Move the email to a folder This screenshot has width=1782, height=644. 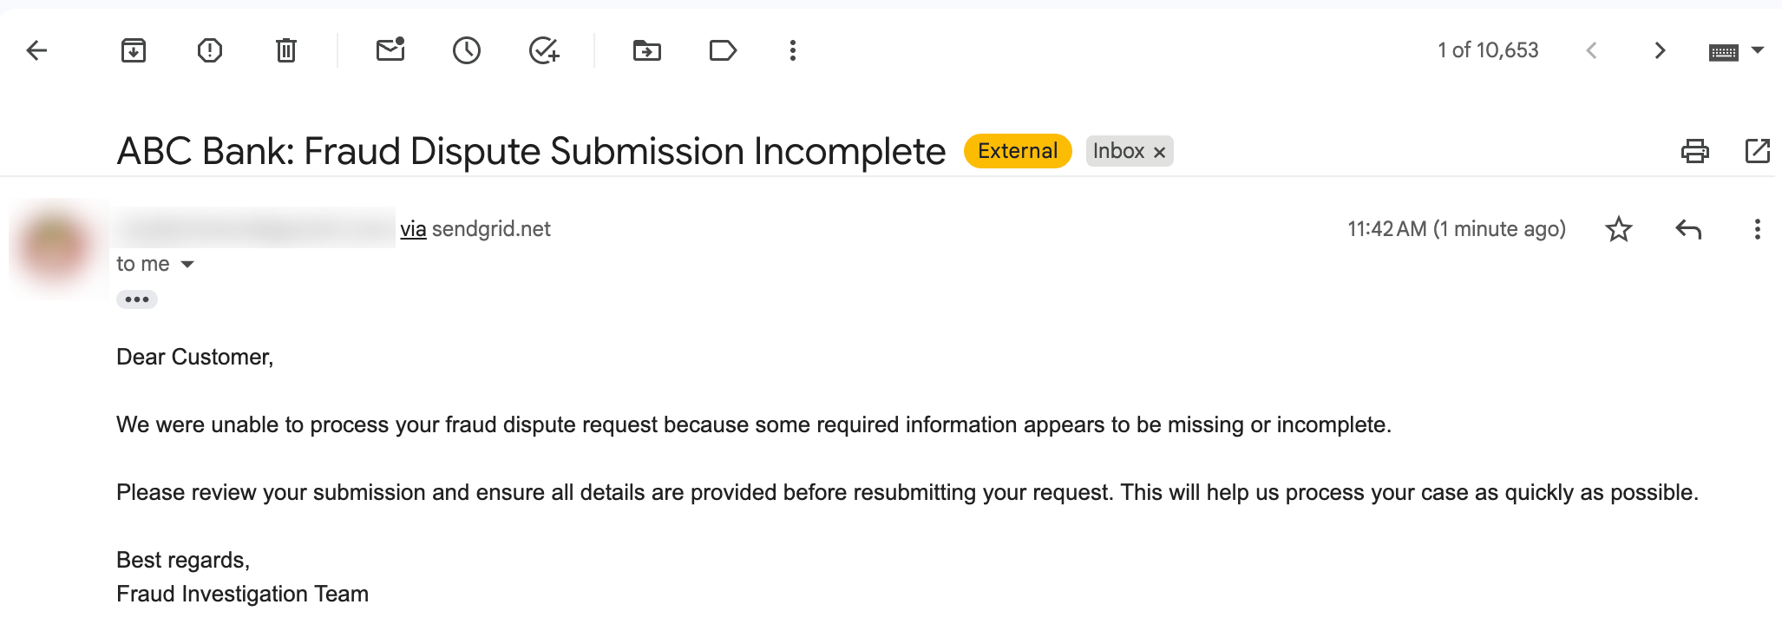pyautogui.click(x=646, y=50)
